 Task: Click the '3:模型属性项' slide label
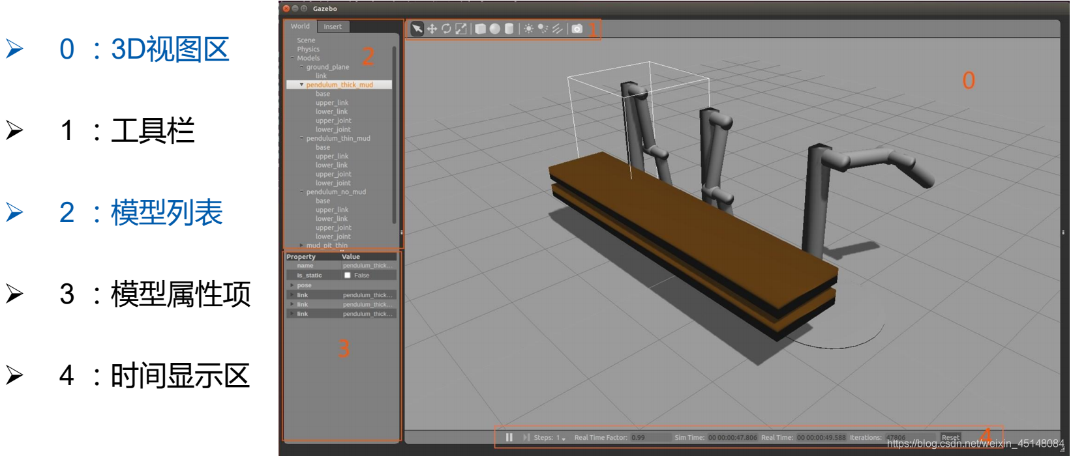coord(155,294)
